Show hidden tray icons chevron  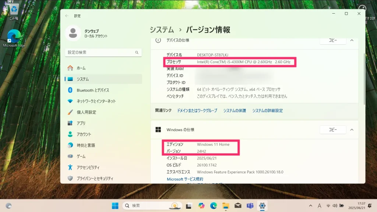click(311, 206)
